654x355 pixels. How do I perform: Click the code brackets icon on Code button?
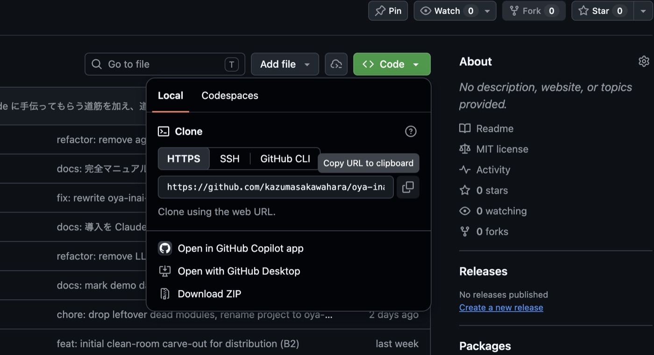pyautogui.click(x=368, y=64)
